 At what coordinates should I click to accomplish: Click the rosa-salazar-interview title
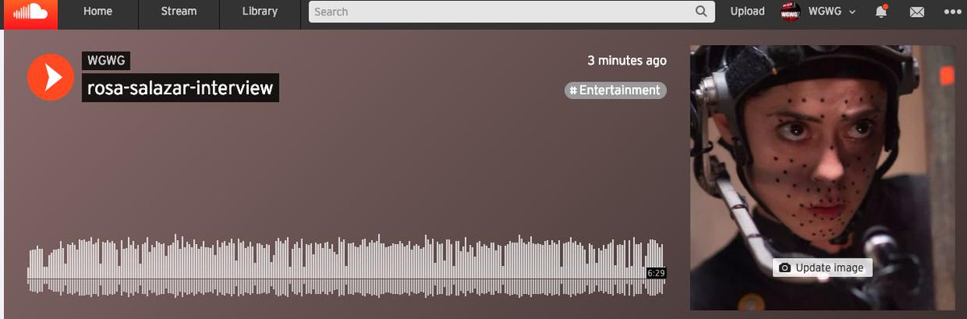click(x=181, y=88)
